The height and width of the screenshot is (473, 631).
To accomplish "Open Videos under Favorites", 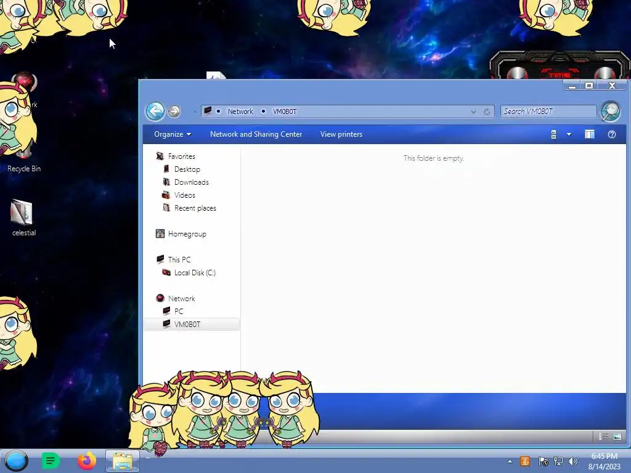I will click(185, 195).
